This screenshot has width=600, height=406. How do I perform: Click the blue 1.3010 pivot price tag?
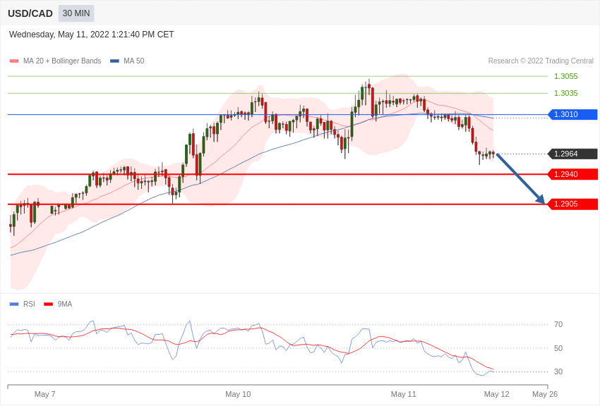coord(573,114)
